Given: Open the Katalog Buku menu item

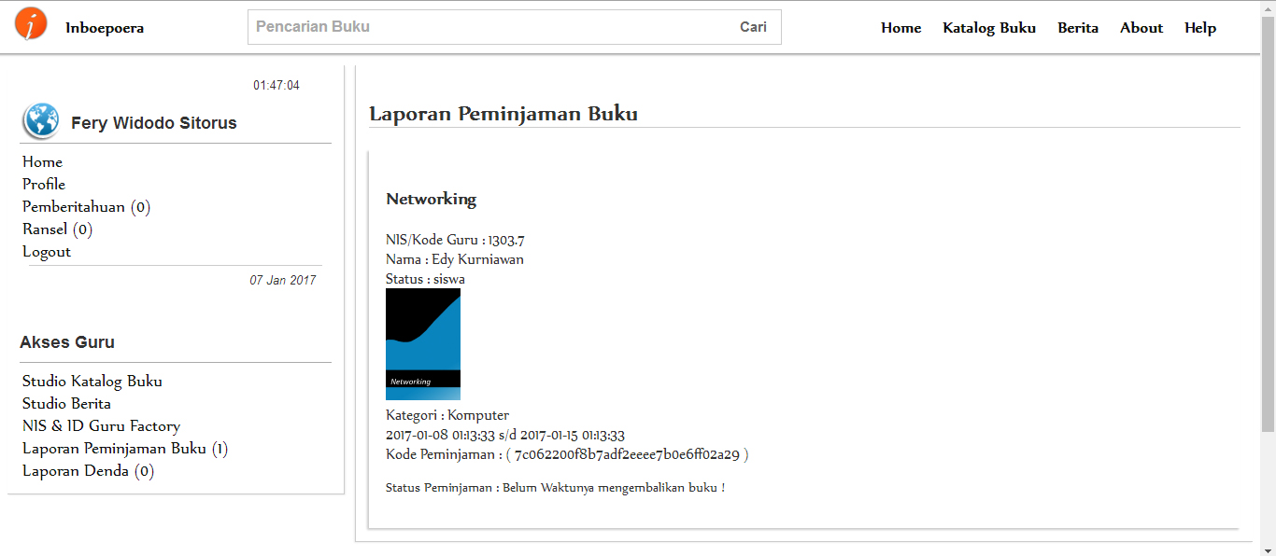Looking at the screenshot, I should [x=989, y=27].
